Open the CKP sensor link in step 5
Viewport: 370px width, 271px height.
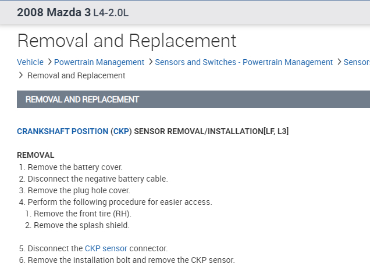106,248
